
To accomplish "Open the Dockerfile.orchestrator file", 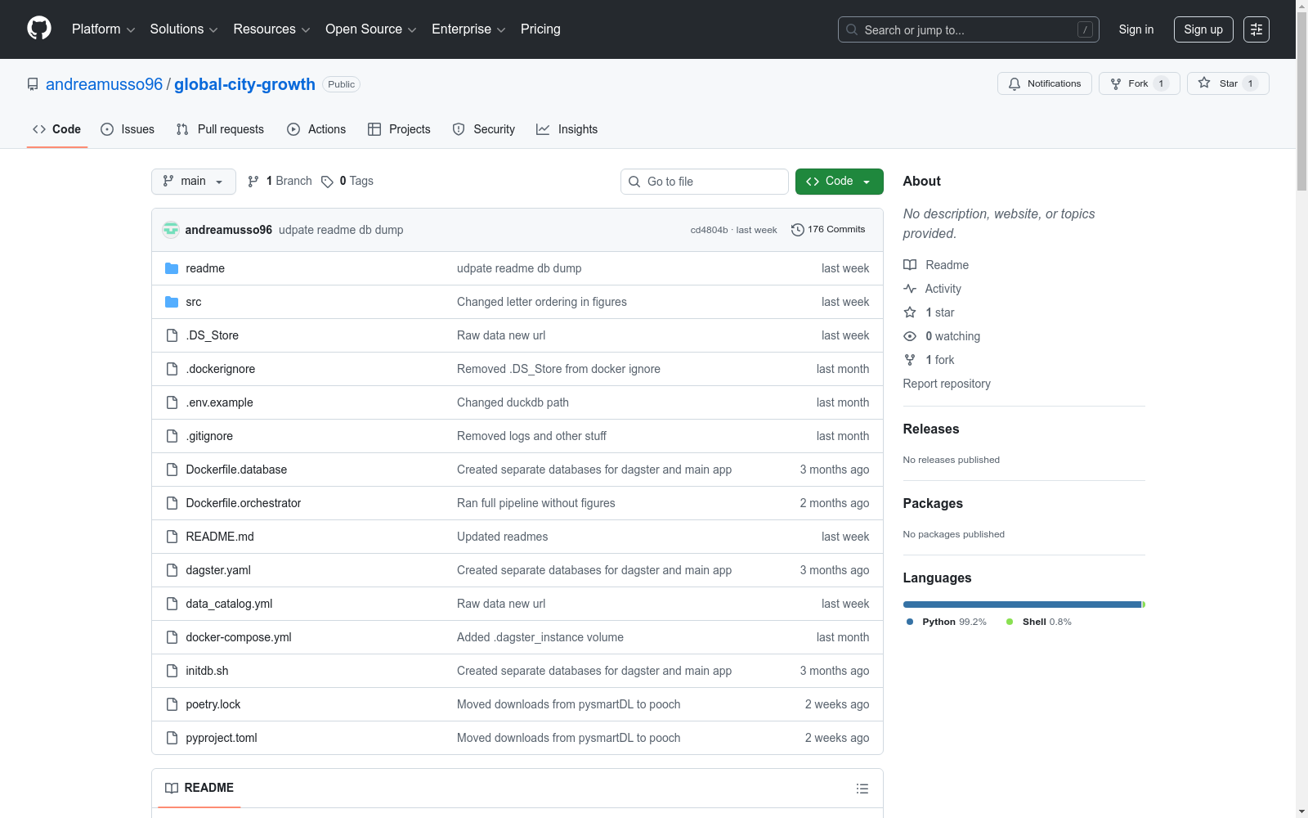I will 244,503.
